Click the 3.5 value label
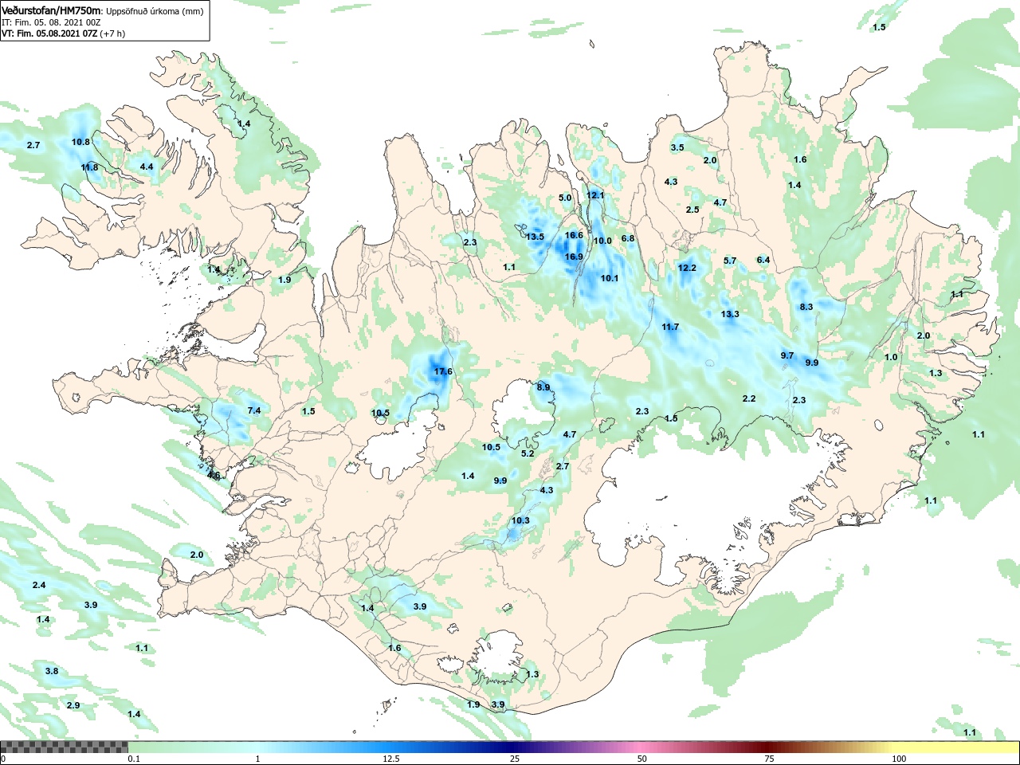The height and width of the screenshot is (765, 1020). click(x=677, y=147)
